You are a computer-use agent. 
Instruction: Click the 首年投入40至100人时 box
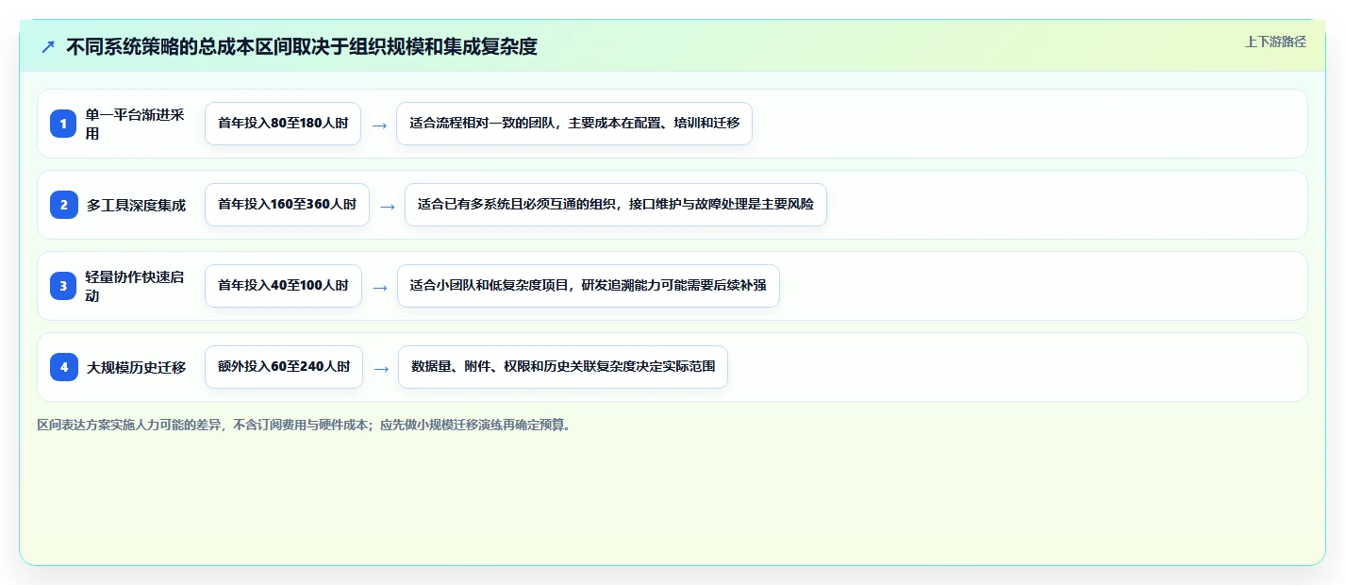[283, 286]
